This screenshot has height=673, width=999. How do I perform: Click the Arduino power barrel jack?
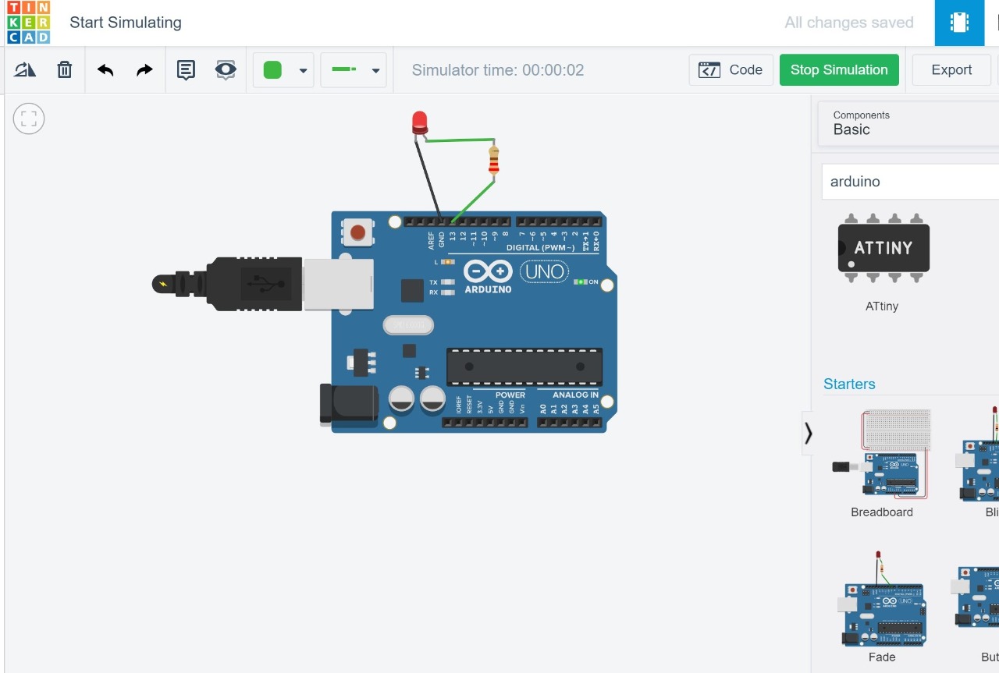[349, 405]
